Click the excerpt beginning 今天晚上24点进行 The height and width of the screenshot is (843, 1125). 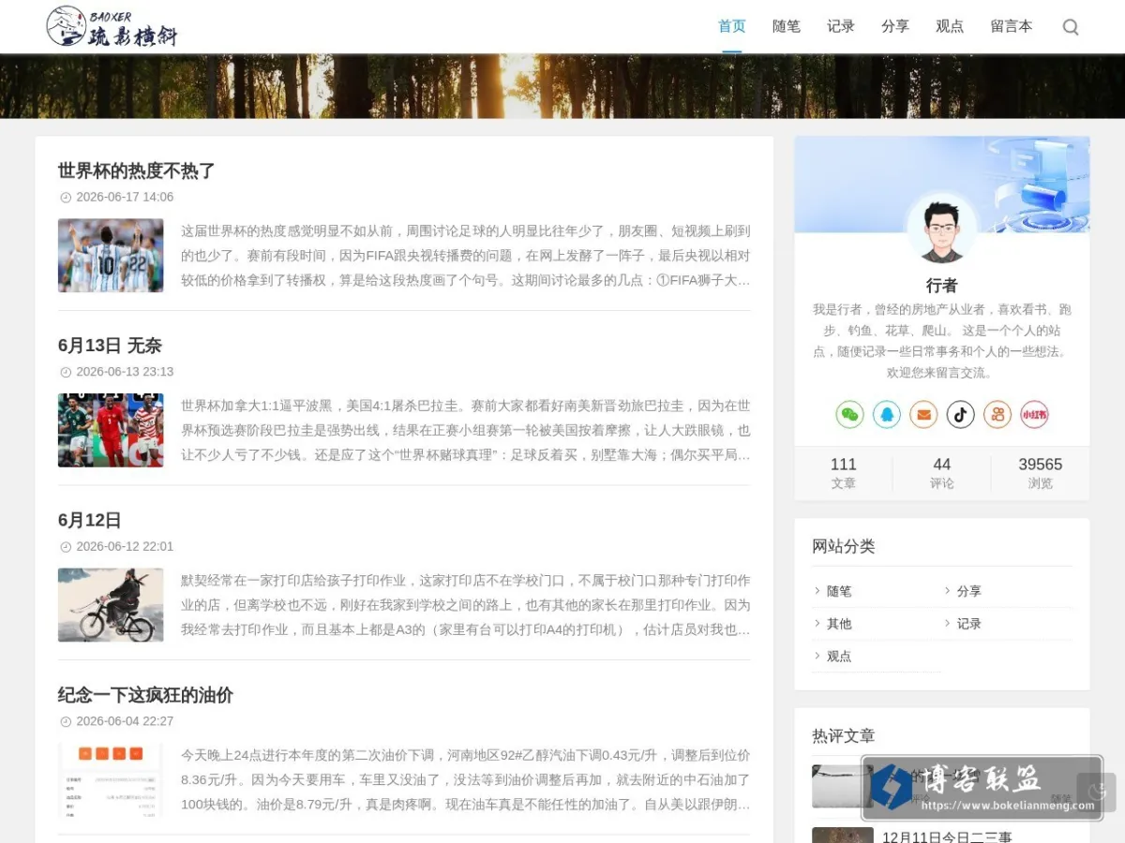[466, 780]
